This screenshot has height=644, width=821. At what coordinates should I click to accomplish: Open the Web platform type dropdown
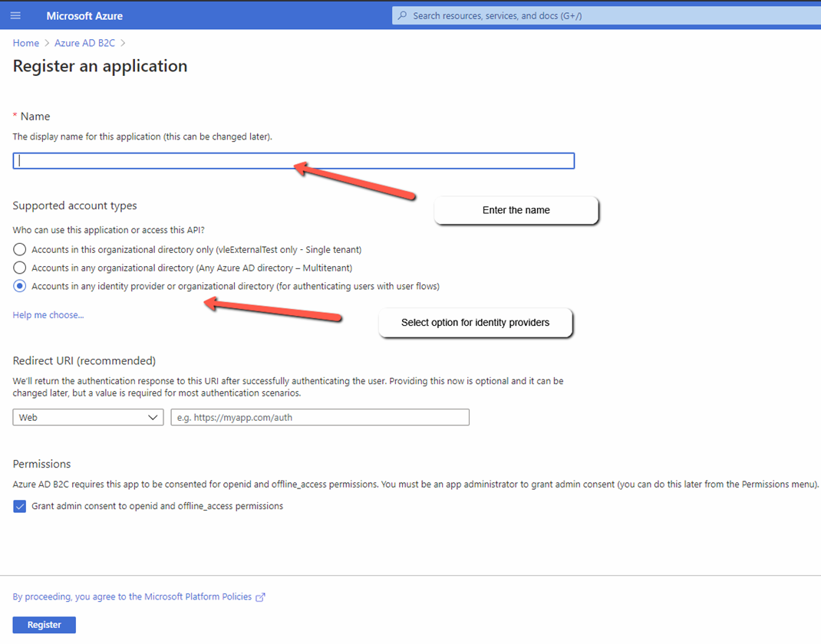coord(87,417)
